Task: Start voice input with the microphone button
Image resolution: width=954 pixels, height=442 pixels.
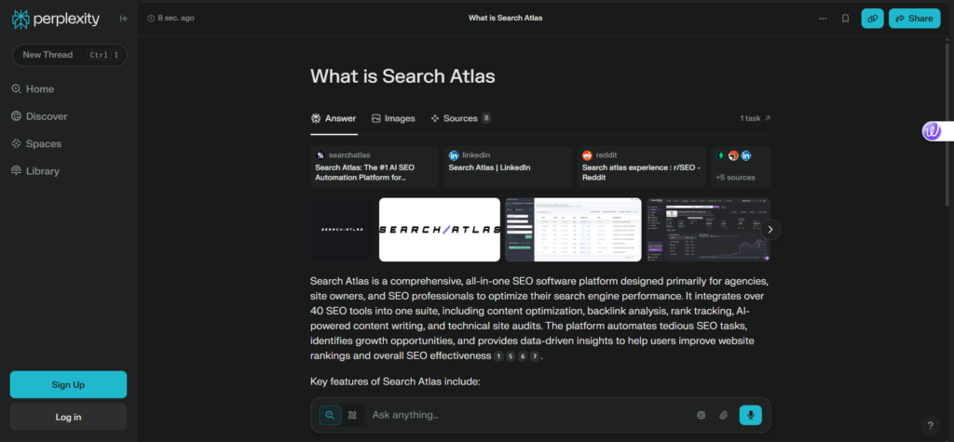Action: 750,415
